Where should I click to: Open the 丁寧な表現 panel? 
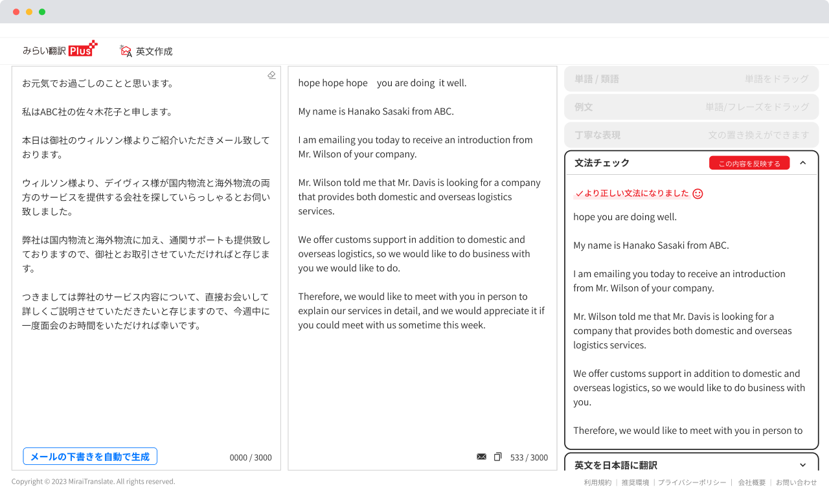[x=692, y=135]
